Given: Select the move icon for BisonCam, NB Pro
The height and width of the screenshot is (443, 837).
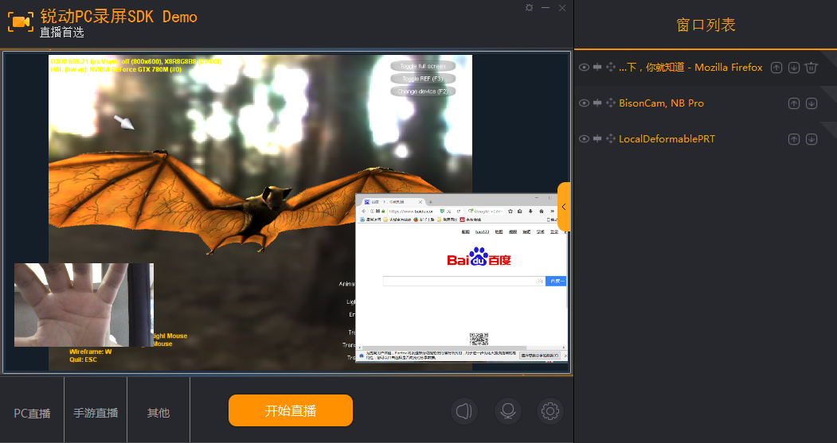Looking at the screenshot, I should tap(611, 103).
